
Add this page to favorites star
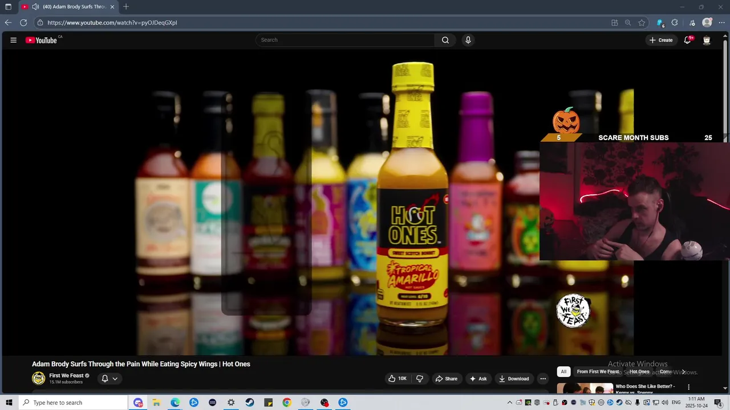642,23
